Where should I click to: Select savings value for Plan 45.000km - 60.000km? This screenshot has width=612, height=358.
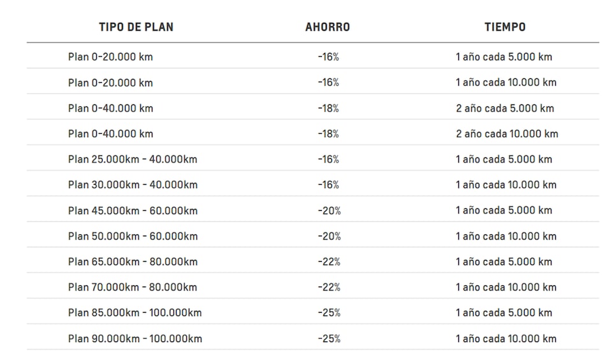click(329, 210)
